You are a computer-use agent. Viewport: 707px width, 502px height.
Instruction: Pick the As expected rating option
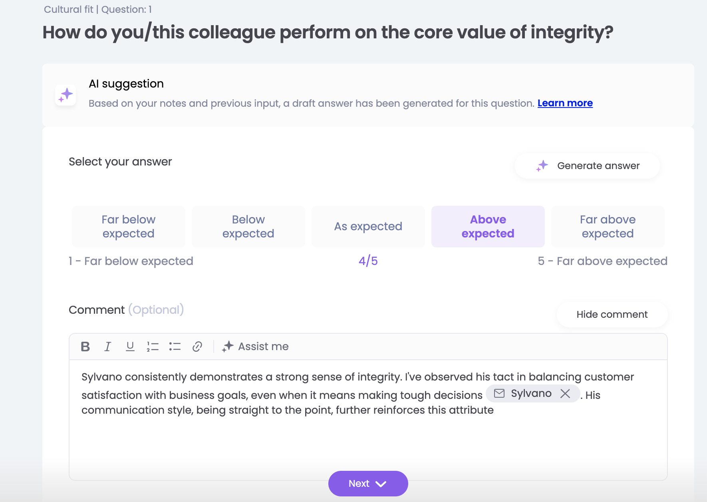point(368,227)
